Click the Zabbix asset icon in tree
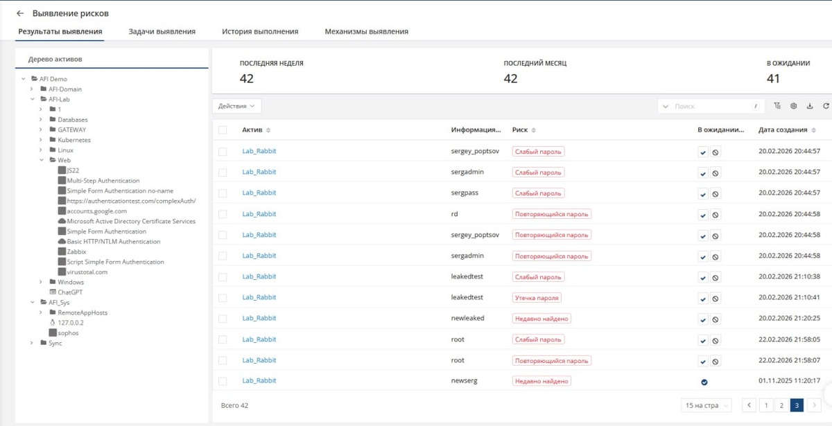Screen dimensions: 832x426 (x=62, y=252)
